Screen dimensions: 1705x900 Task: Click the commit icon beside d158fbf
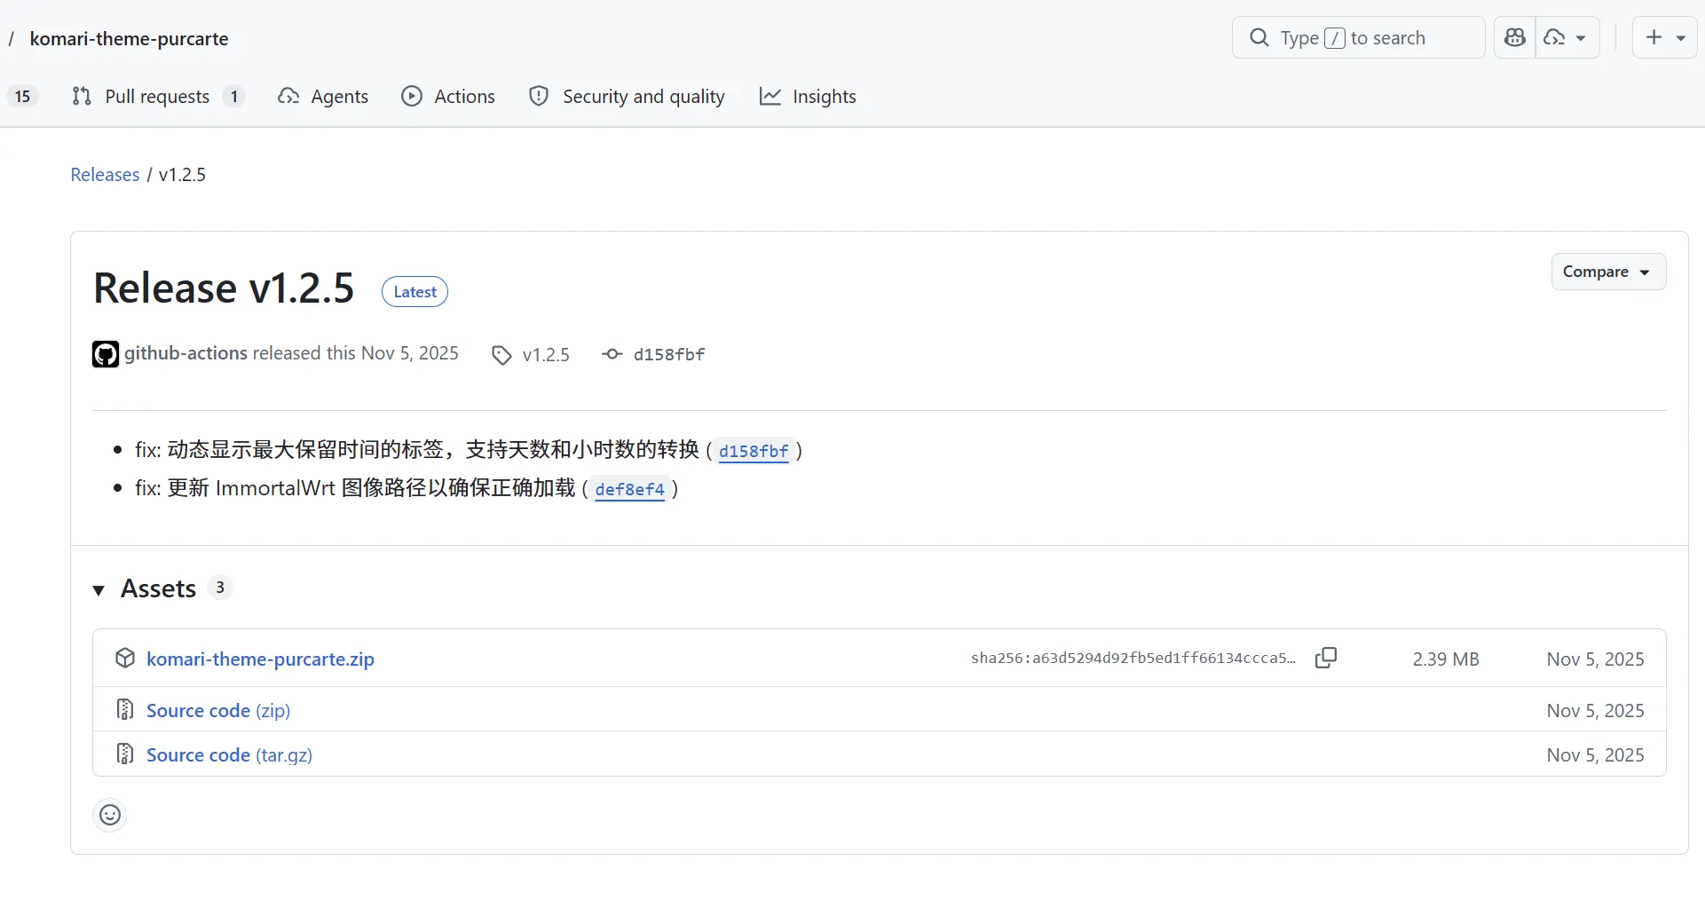(x=612, y=354)
